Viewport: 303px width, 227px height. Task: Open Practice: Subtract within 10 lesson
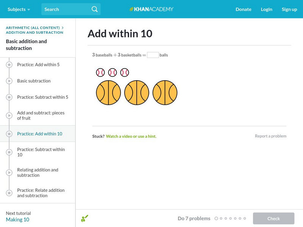[41, 152]
